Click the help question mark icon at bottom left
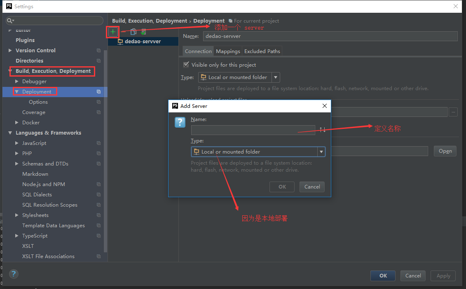Image resolution: width=466 pixels, height=289 pixels. (14, 274)
